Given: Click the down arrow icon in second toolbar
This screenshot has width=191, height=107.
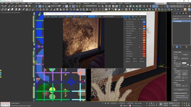Looking at the screenshot, I should tap(133, 9).
